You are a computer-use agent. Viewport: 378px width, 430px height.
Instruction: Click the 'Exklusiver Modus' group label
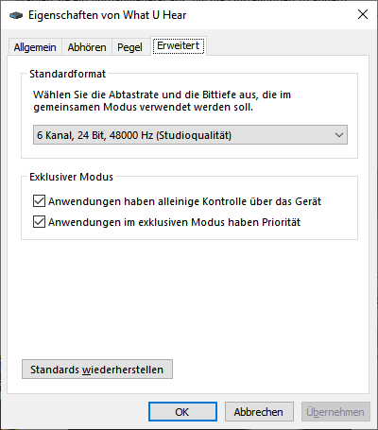click(71, 177)
